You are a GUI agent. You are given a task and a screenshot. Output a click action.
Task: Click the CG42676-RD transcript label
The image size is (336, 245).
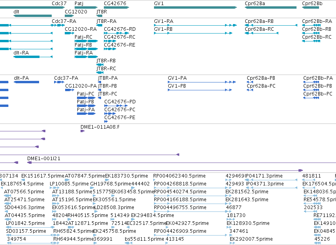point(120,29)
